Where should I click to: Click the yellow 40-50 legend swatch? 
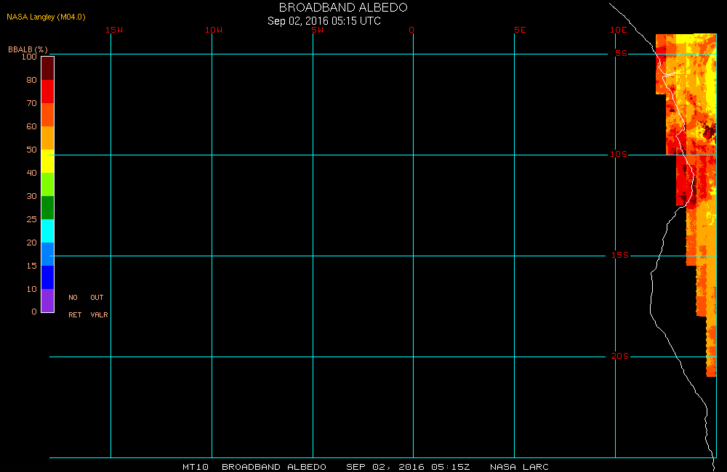[48, 161]
